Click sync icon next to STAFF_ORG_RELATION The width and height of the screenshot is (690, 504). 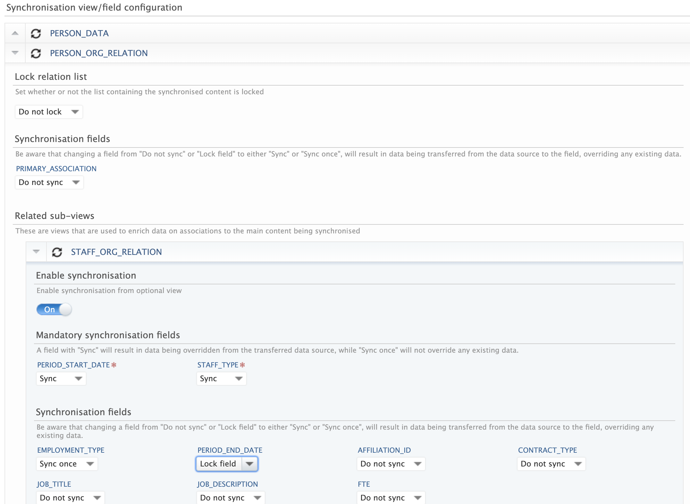tap(57, 252)
